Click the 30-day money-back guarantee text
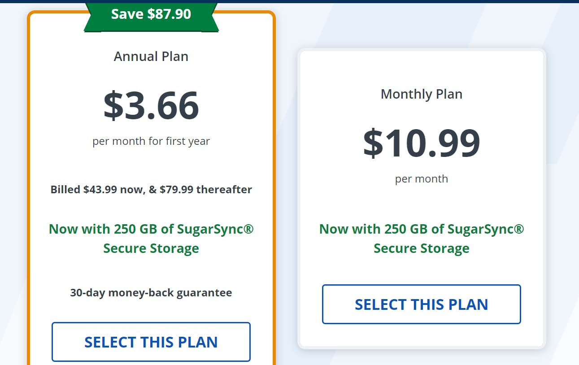Screen dimensions: 579x365 [x=151, y=293]
